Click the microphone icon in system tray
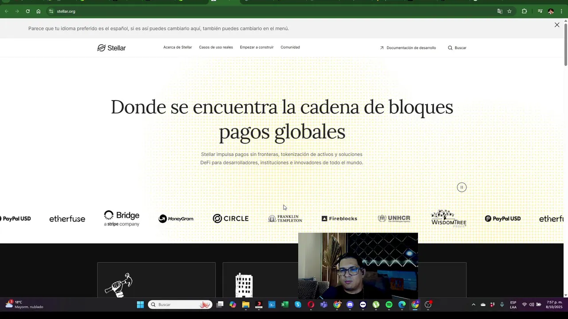The image size is (568, 319). point(502,304)
